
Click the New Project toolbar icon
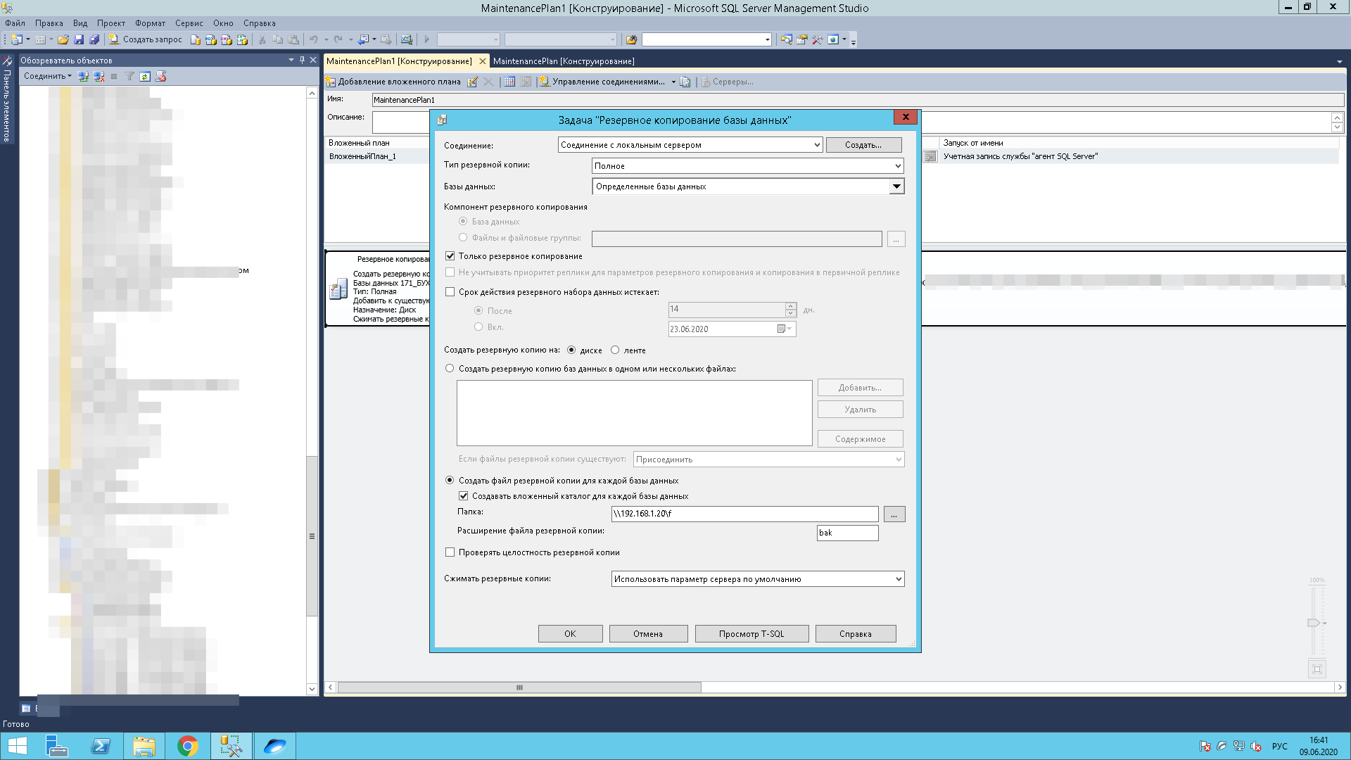pyautogui.click(x=17, y=39)
